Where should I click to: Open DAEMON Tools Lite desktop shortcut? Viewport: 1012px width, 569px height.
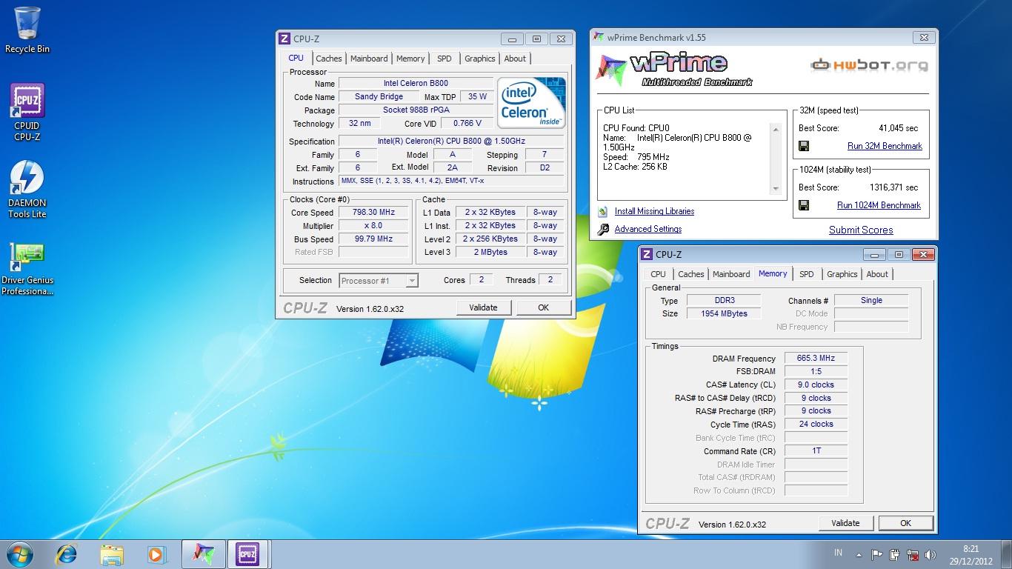27,190
